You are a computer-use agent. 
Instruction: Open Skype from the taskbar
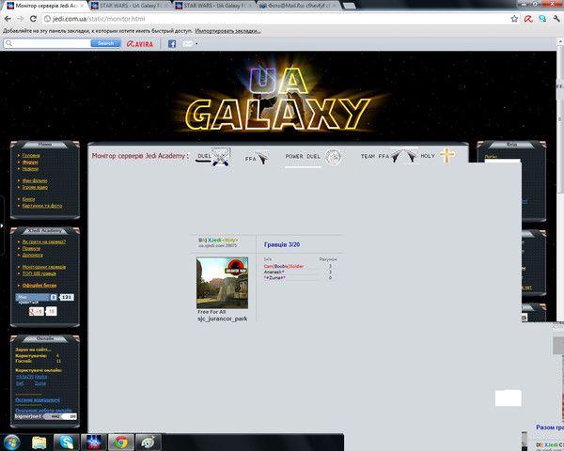pyautogui.click(x=67, y=442)
